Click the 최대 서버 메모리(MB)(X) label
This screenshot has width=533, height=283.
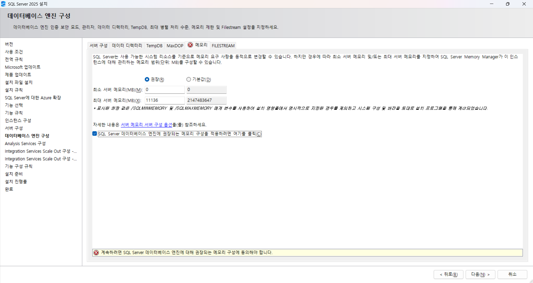[x=117, y=100]
